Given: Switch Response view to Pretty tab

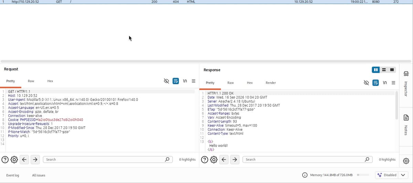Looking at the screenshot, I should (x=210, y=83).
